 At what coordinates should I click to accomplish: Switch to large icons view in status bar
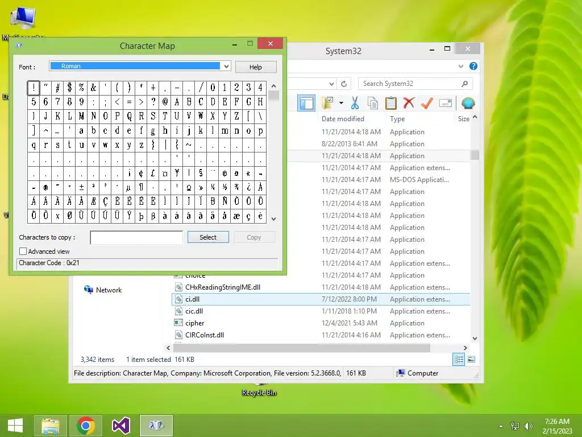(x=471, y=360)
